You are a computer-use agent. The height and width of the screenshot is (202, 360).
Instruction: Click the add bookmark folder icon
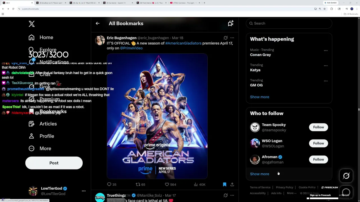pyautogui.click(x=231, y=24)
